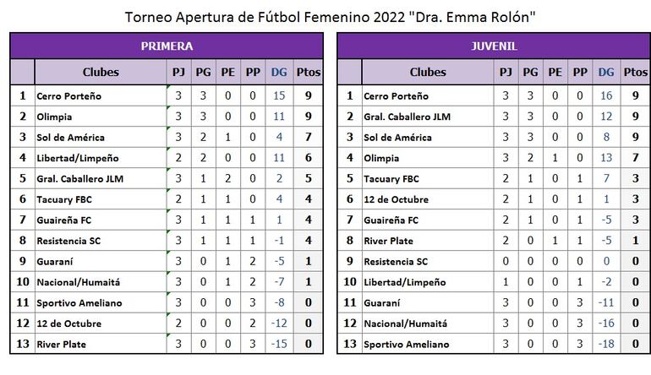Click River Plate in the JUVENIL table
Screen dimensions: 651x375
387,241
